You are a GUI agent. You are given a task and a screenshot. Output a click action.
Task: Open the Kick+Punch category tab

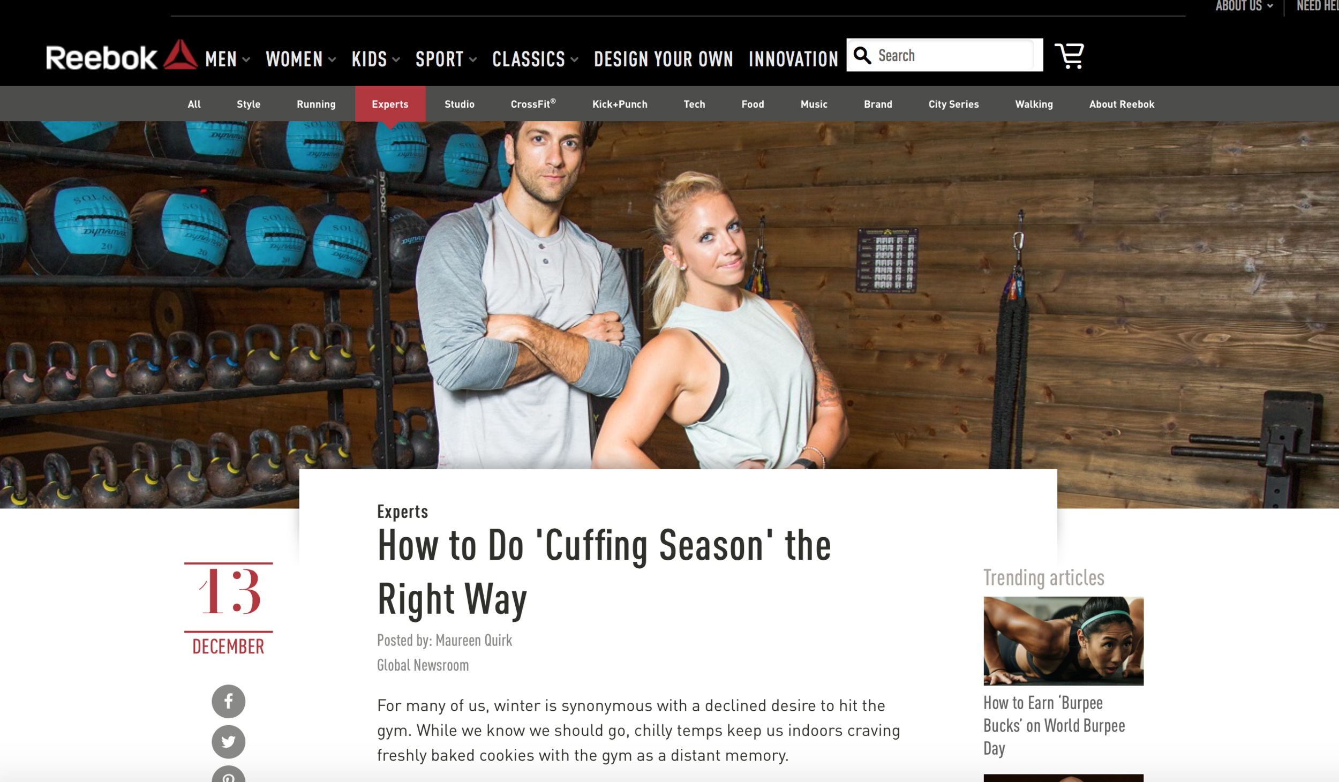(x=620, y=104)
